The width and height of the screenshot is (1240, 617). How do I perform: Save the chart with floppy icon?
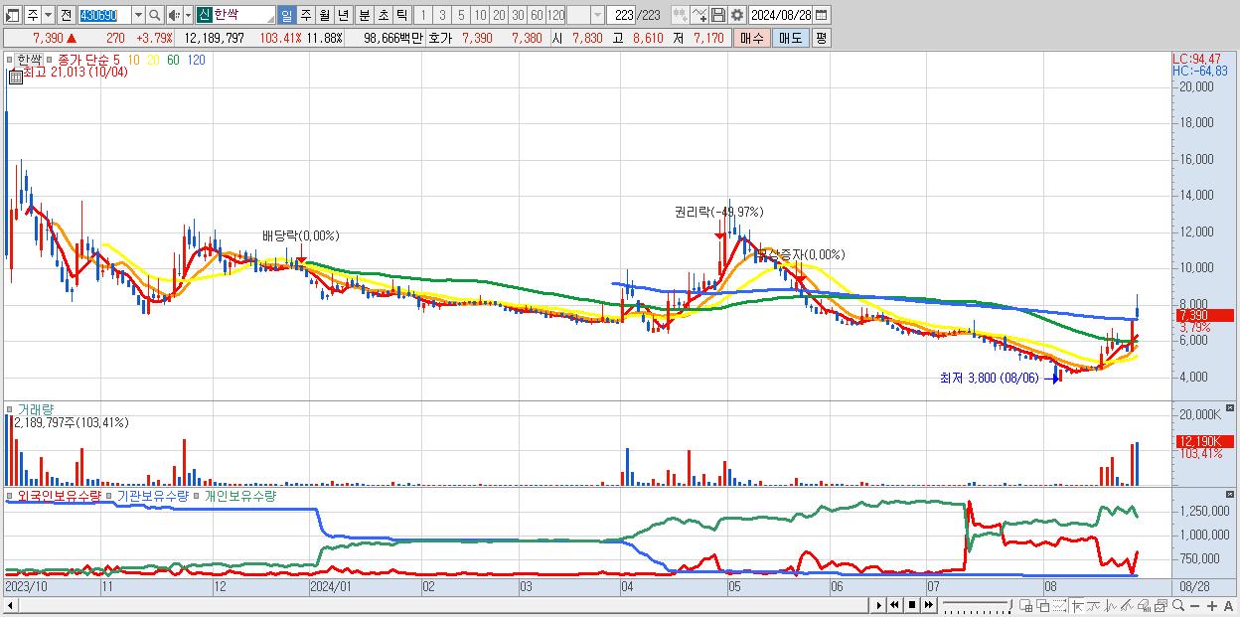pos(717,15)
